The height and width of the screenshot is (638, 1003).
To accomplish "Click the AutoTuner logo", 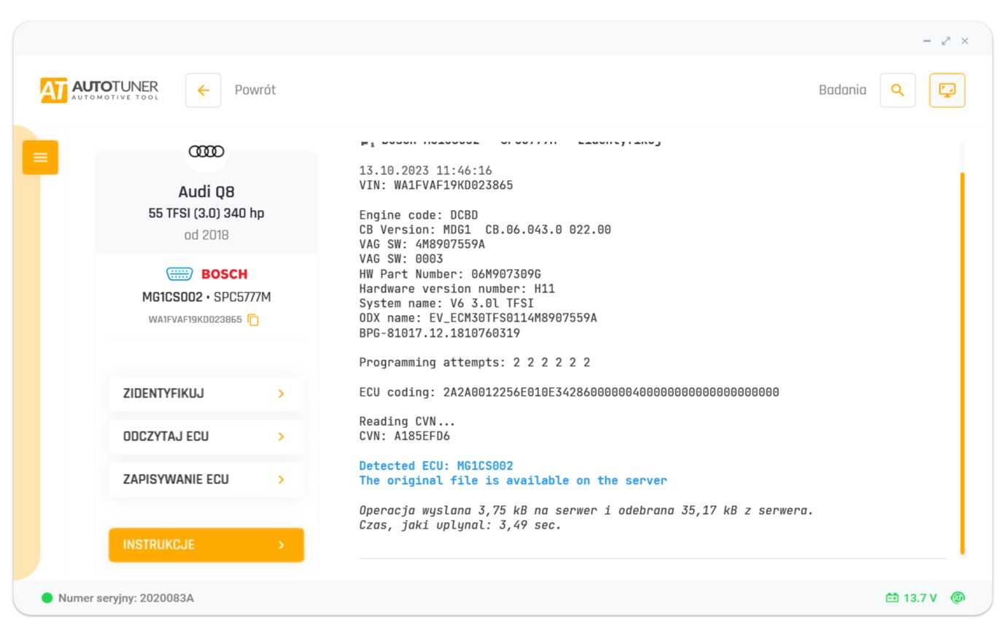I will click(x=99, y=90).
